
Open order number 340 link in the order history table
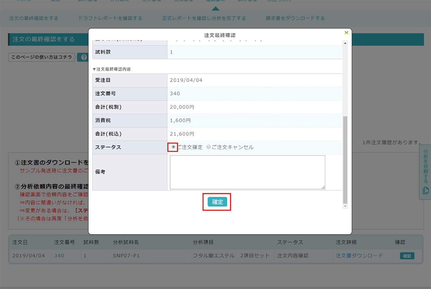59,255
